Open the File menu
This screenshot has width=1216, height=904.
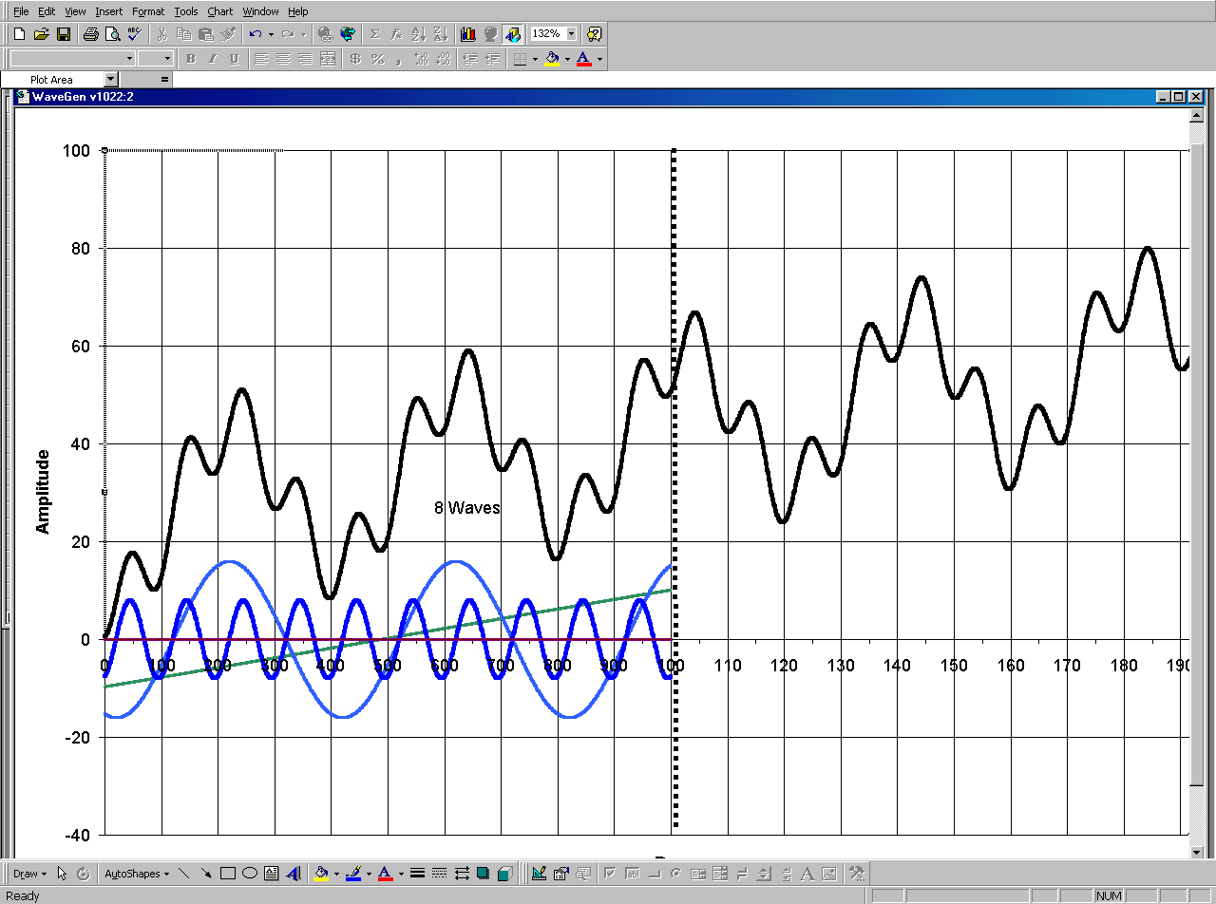[21, 11]
